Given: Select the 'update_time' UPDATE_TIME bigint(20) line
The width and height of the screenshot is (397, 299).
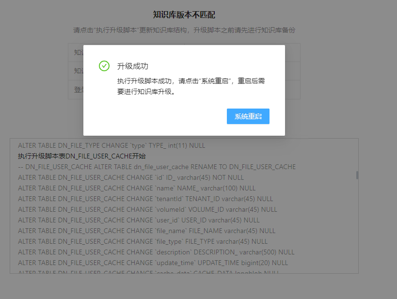Looking at the screenshot, I should click(153, 263).
